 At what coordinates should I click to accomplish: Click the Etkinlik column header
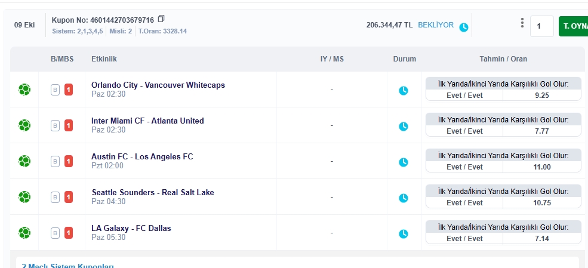pos(103,59)
